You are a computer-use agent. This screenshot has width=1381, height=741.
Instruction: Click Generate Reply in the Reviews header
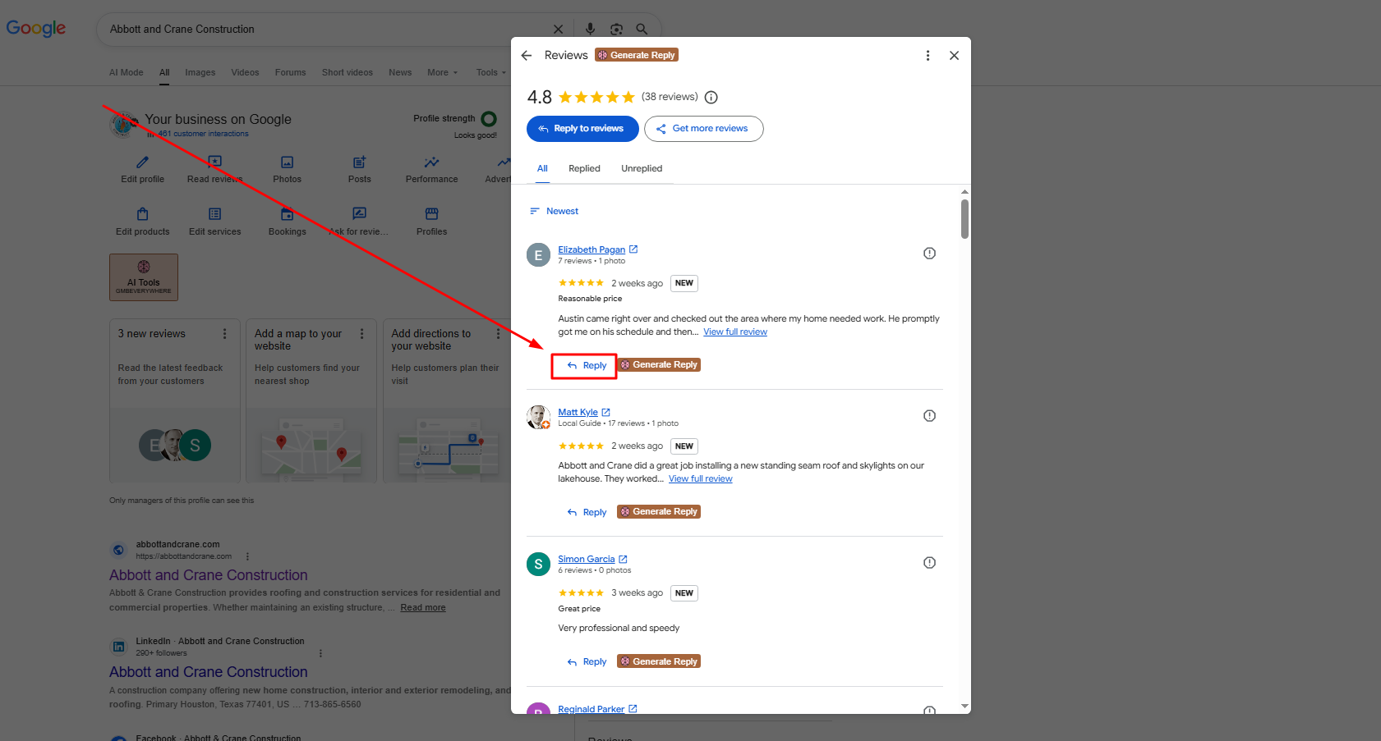(x=637, y=55)
